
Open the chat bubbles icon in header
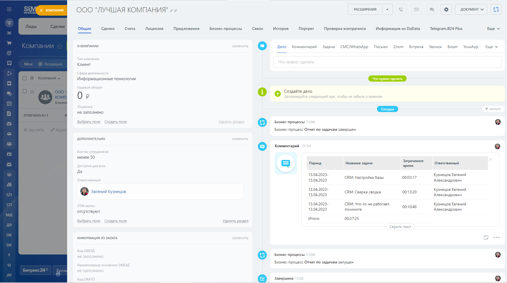tap(432, 9)
